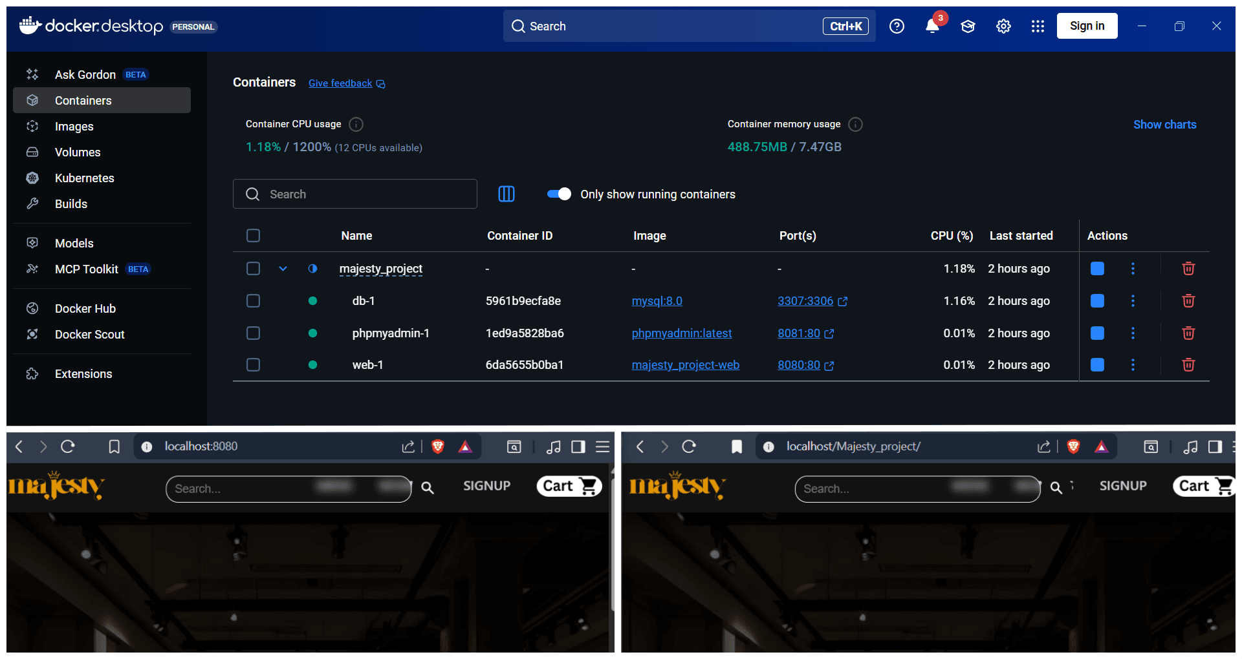Check the select-all containers checkbox

(x=254, y=236)
